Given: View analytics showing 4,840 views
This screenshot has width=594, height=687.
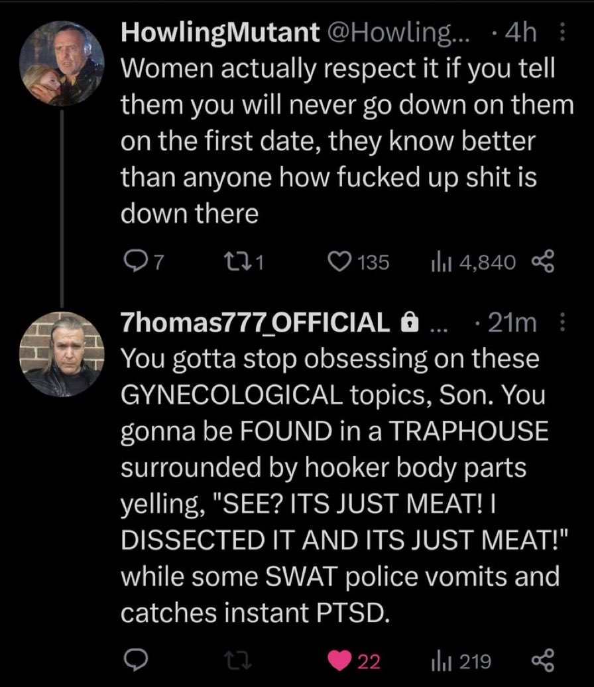Looking at the screenshot, I should (x=473, y=263).
